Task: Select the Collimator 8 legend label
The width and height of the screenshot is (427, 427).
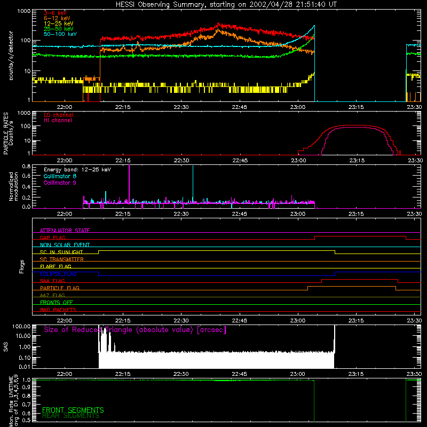Action: point(60,176)
